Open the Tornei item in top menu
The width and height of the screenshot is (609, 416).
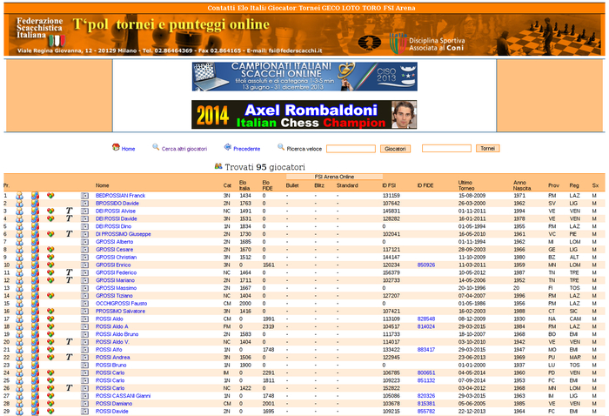(309, 8)
